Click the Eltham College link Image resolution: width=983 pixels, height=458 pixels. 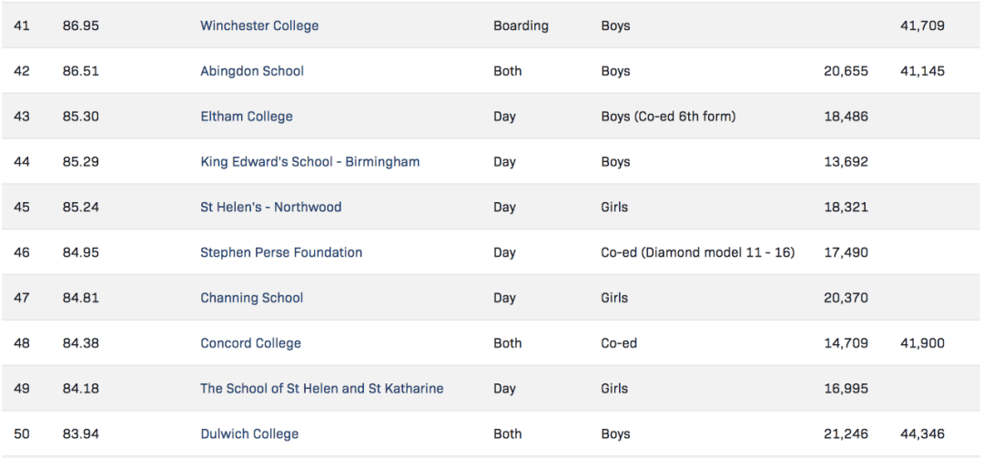(x=247, y=117)
